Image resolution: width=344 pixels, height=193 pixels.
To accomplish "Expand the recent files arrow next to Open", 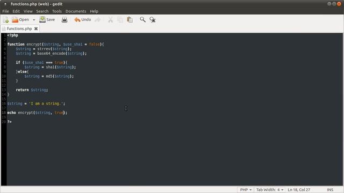I will (34, 20).
